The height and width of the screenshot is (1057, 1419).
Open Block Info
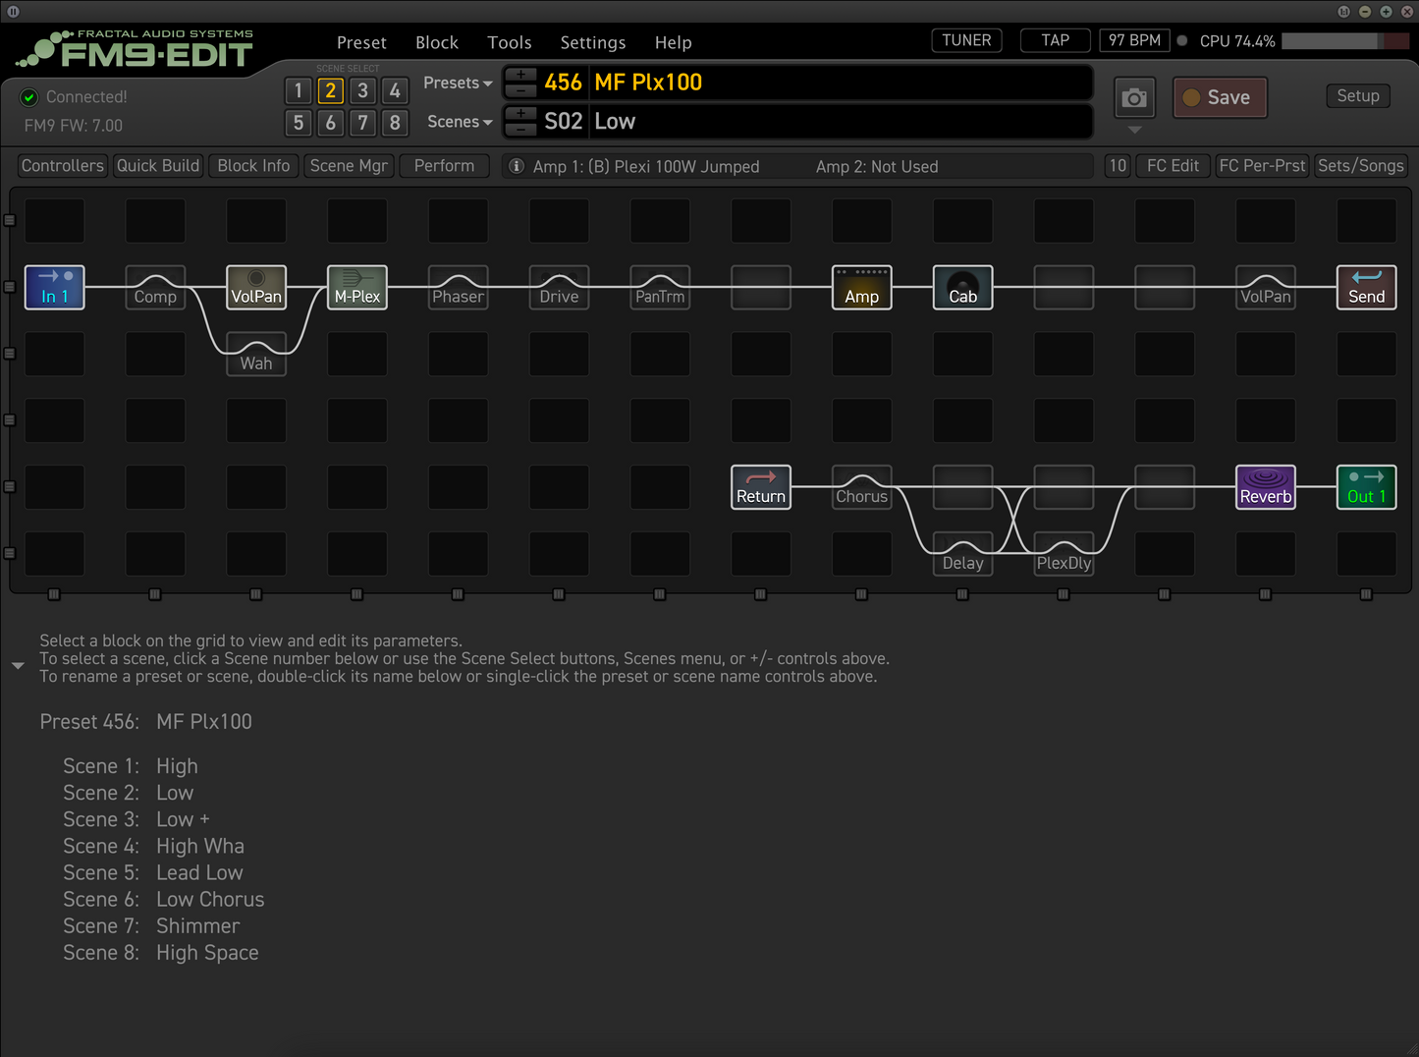pos(253,166)
